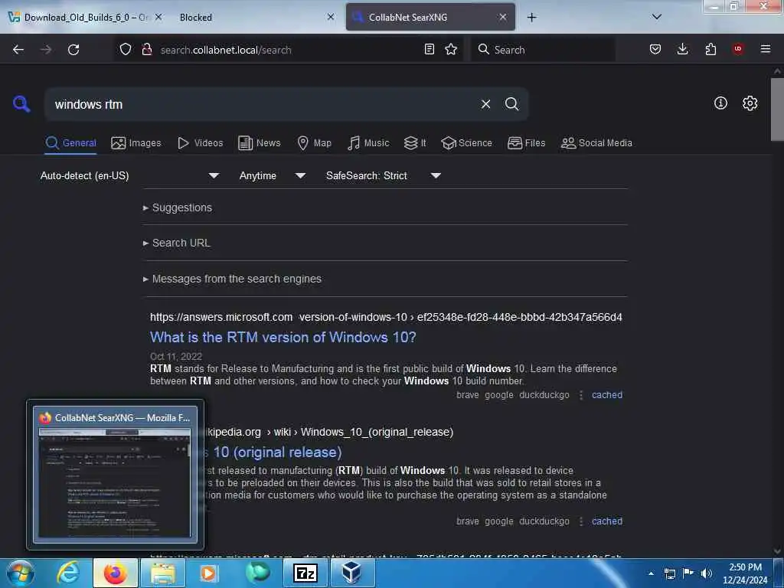Open the tracking protection shield icon
Image resolution: width=784 pixels, height=588 pixels.
point(126,49)
